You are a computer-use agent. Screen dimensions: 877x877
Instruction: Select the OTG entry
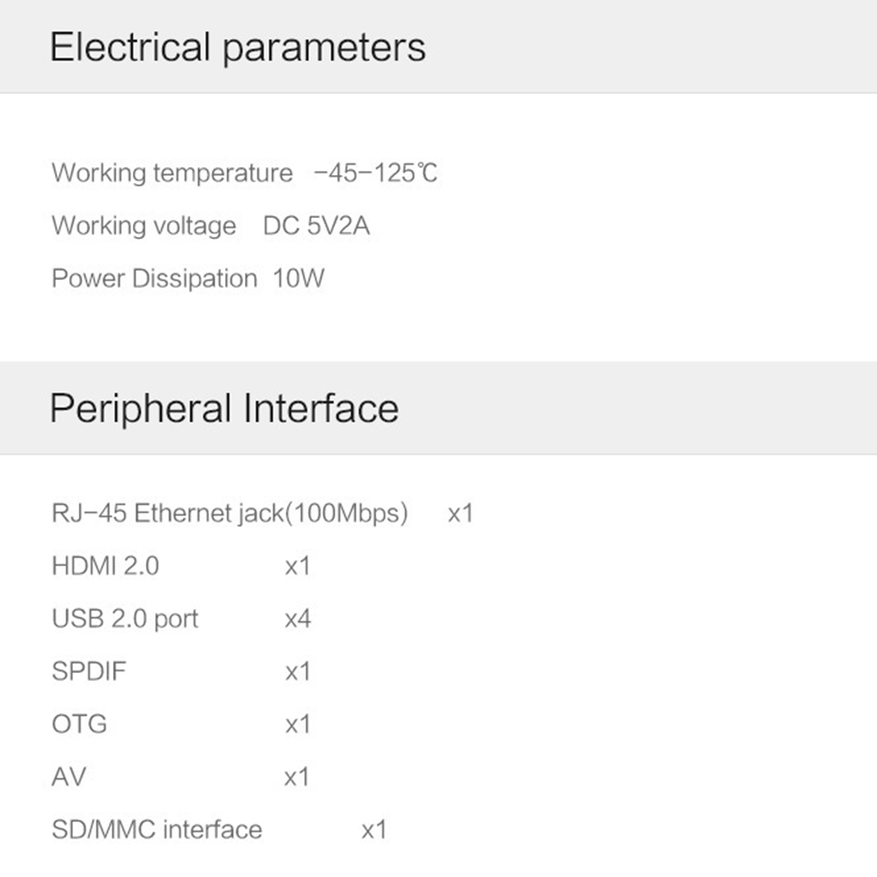coord(79,725)
